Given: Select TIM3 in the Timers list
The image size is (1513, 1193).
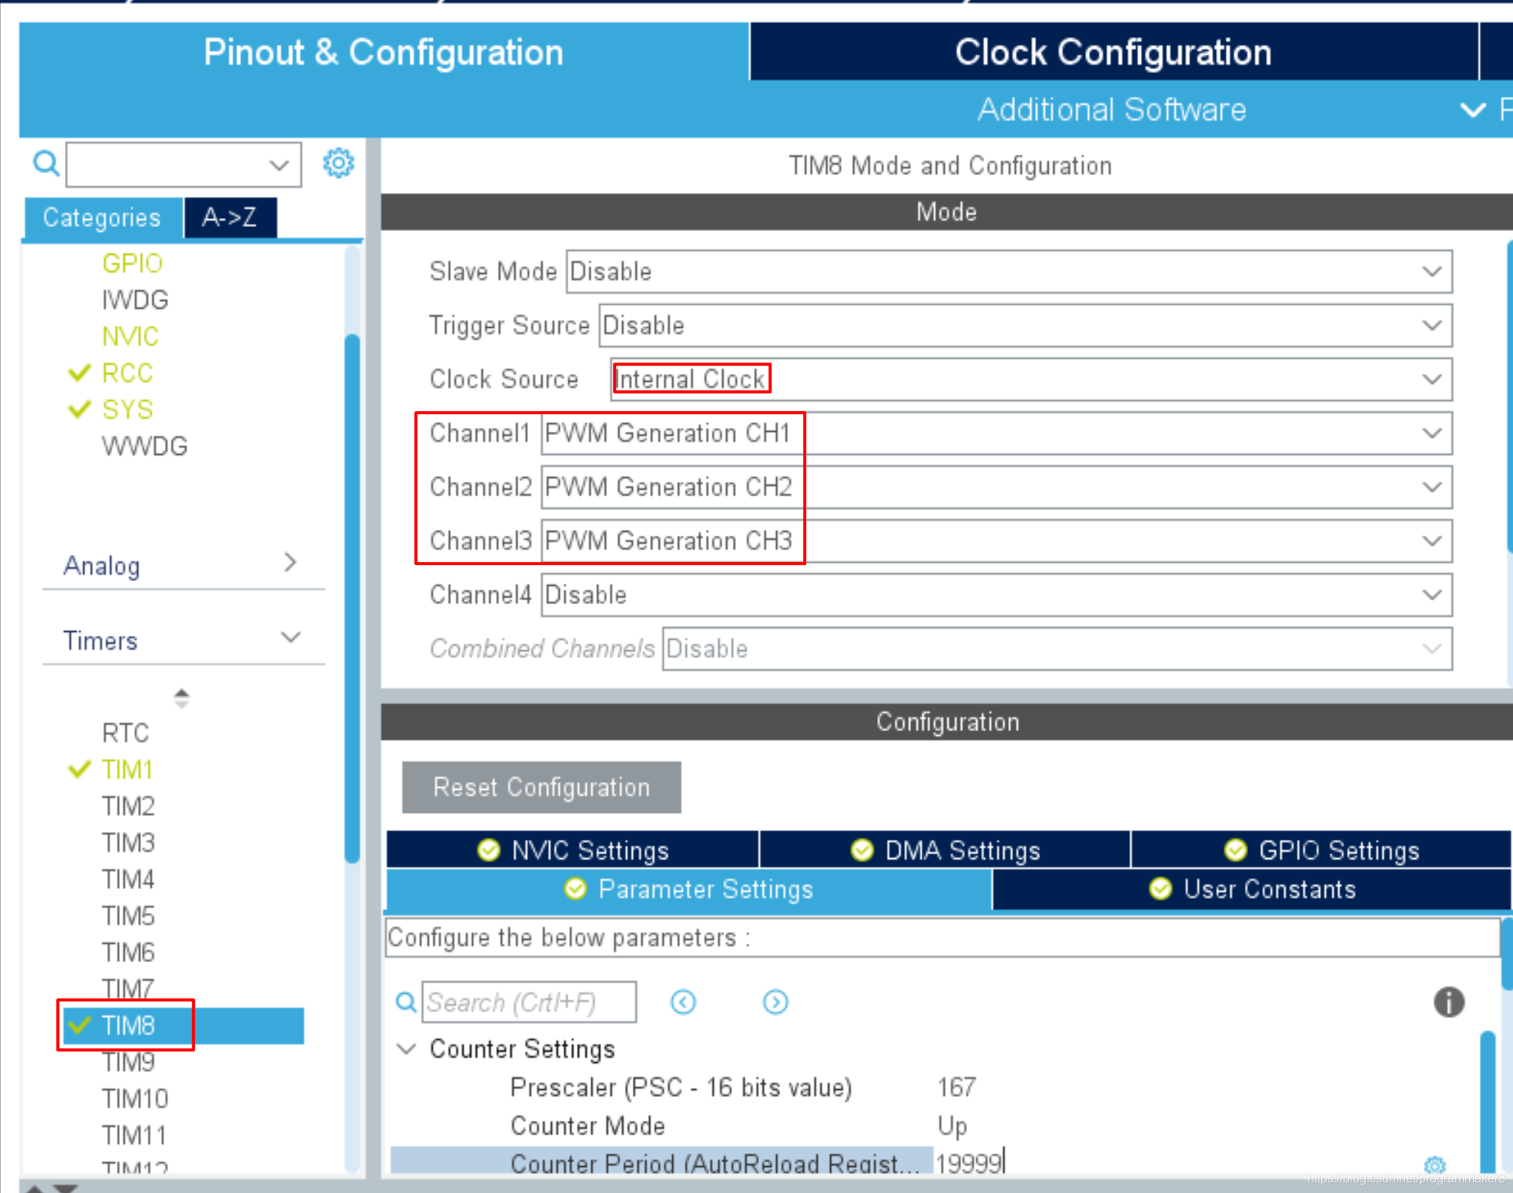Looking at the screenshot, I should 129,843.
